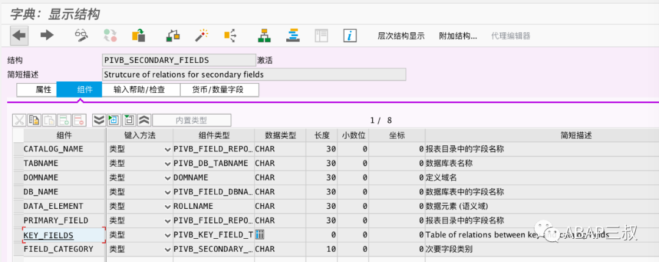This screenshot has height=262, width=659.
Task: Click the where-used list icon
Action: tap(230, 35)
